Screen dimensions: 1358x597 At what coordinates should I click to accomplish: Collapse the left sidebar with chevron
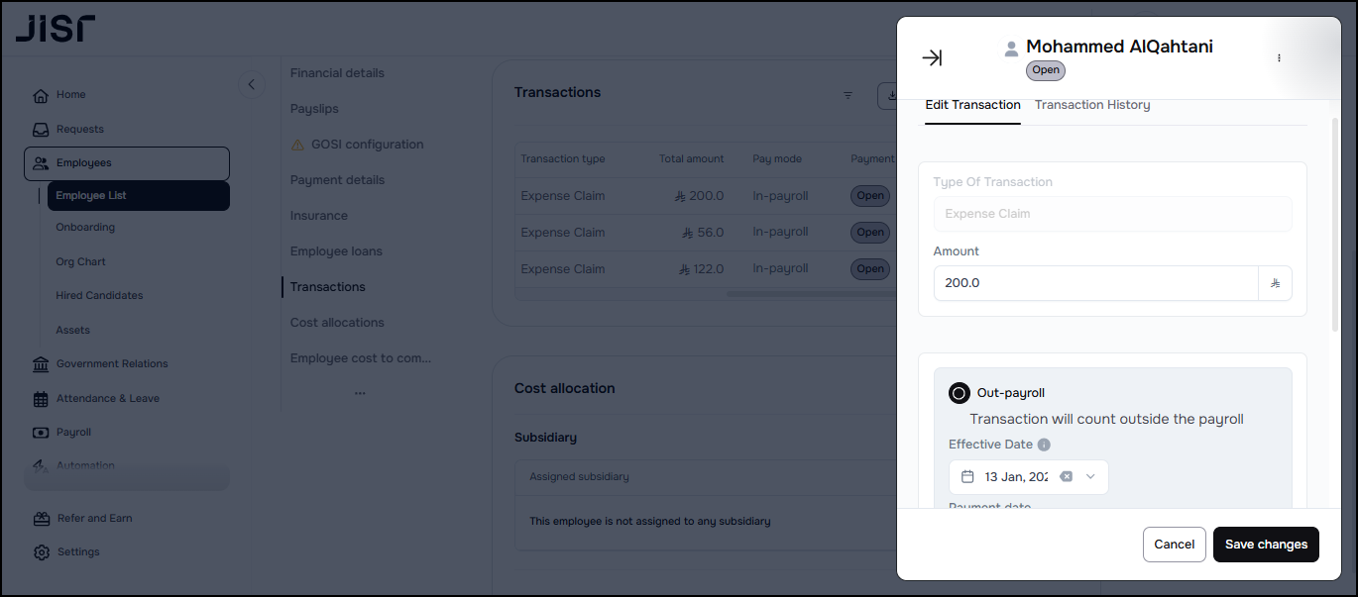[251, 84]
